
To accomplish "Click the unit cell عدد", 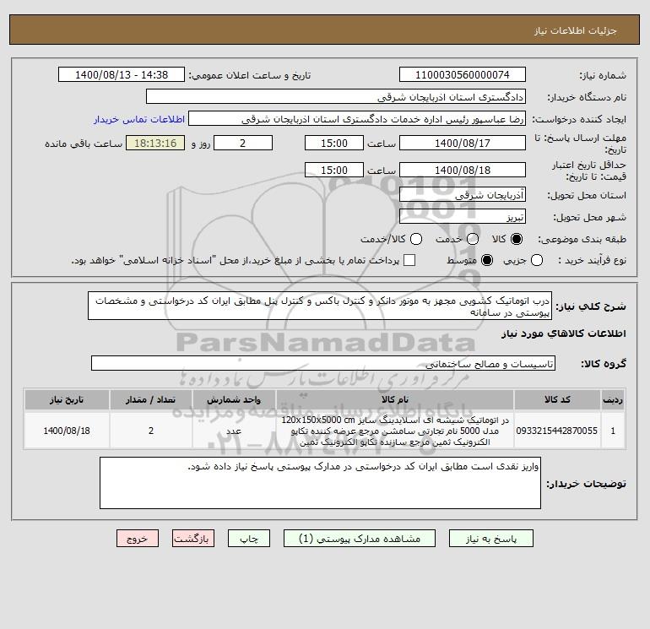I will point(234,431).
